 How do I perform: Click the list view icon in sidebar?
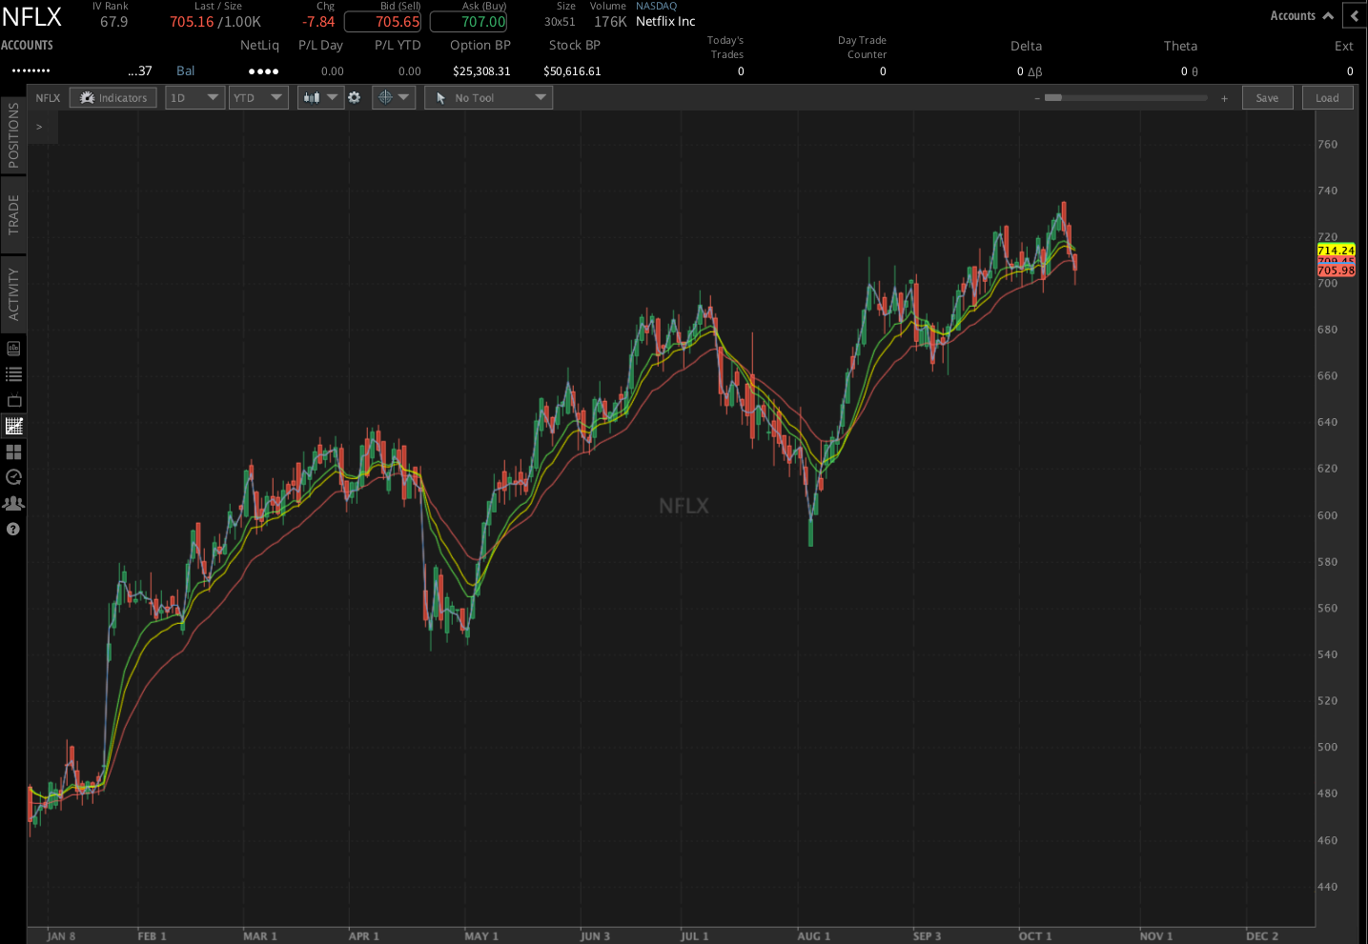tap(13, 373)
